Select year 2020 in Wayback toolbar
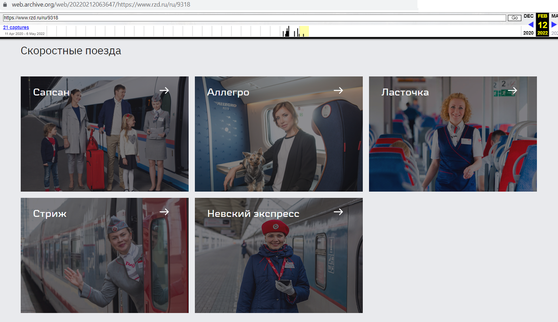Screen dimensions: 558x322 529,33
